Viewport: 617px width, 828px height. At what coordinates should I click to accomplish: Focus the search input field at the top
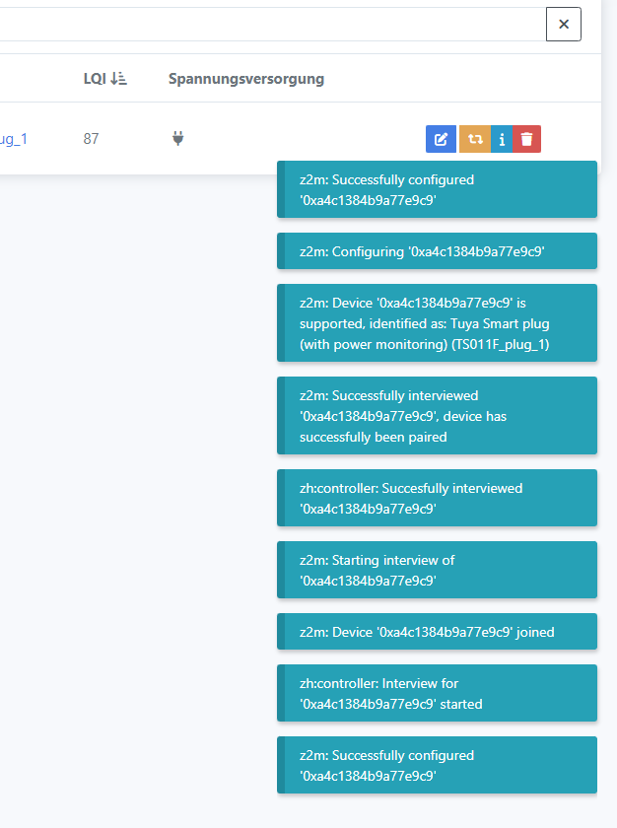point(266,25)
